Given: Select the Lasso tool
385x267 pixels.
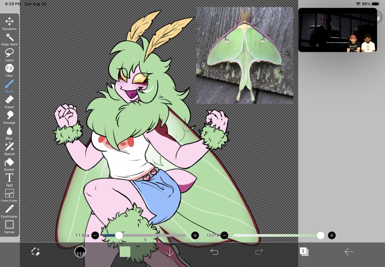Looking at the screenshot, I should pyautogui.click(x=9, y=55).
